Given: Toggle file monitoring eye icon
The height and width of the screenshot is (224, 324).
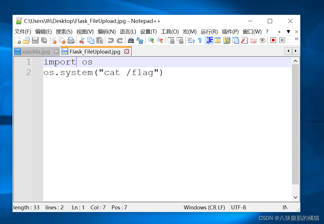Looking at the screenshot, I should [262, 40].
